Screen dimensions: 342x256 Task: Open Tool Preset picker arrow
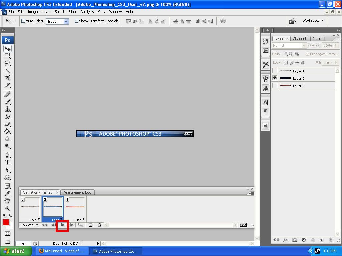(x=15, y=21)
